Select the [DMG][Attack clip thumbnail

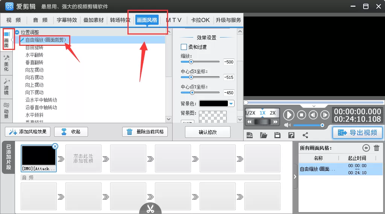(39, 158)
